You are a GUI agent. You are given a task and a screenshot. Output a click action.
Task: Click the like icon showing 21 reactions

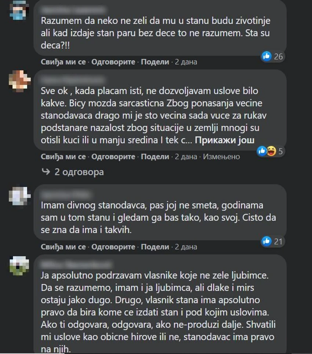coord(266,241)
